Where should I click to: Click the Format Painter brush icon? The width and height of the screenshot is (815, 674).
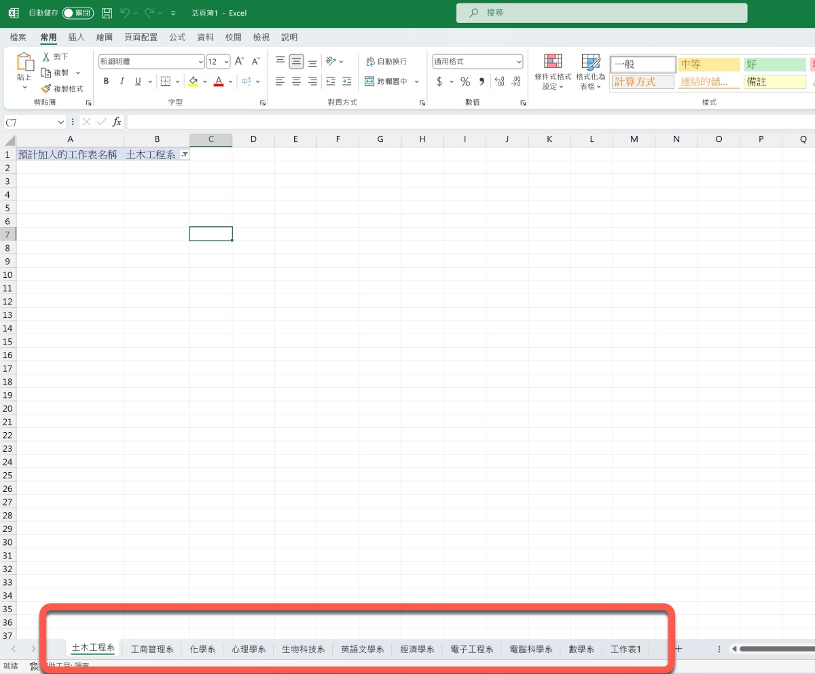coord(46,88)
